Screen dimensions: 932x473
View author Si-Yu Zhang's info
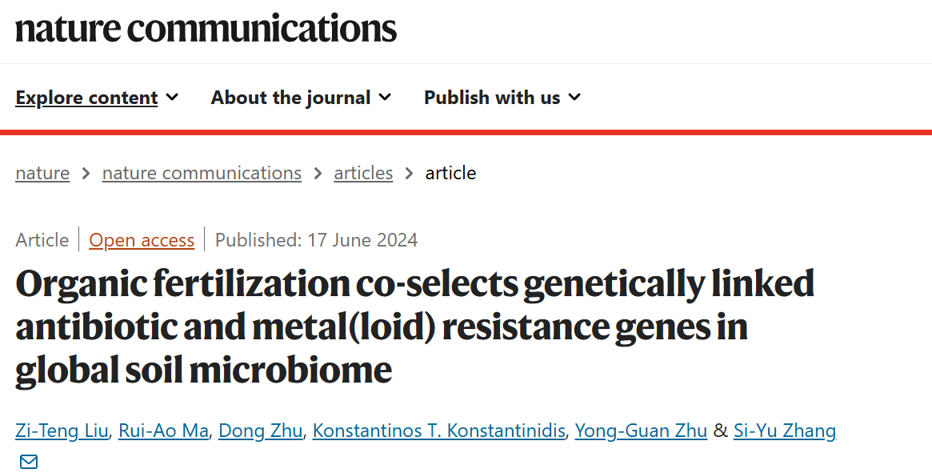coord(784,431)
